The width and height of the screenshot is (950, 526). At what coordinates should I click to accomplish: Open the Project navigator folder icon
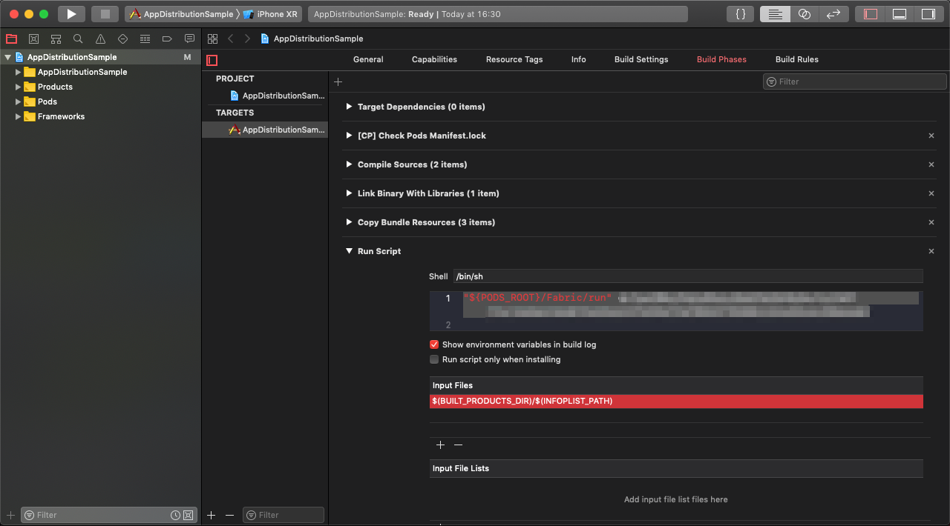click(11, 39)
